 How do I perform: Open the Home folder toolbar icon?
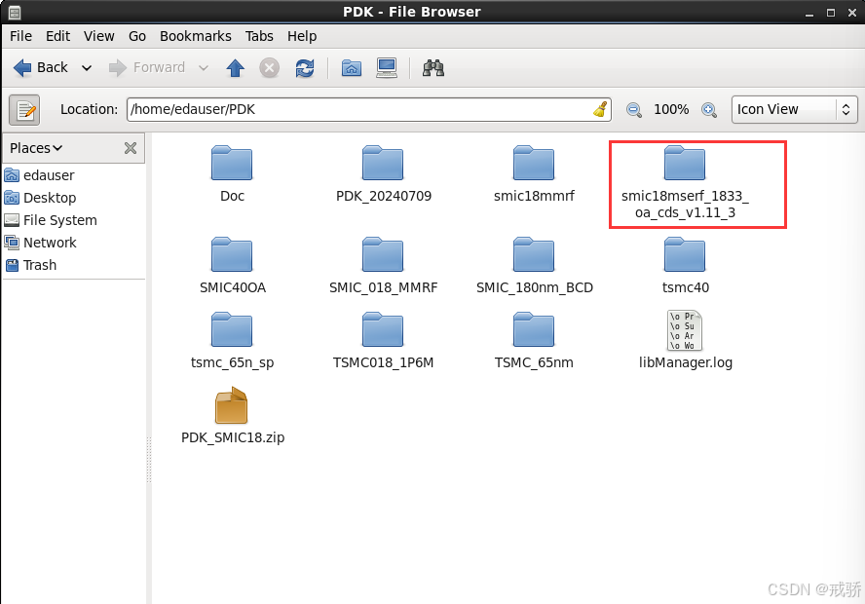[352, 68]
